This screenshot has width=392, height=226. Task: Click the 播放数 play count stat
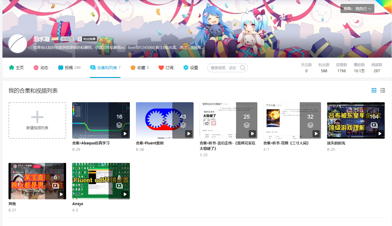click(359, 68)
